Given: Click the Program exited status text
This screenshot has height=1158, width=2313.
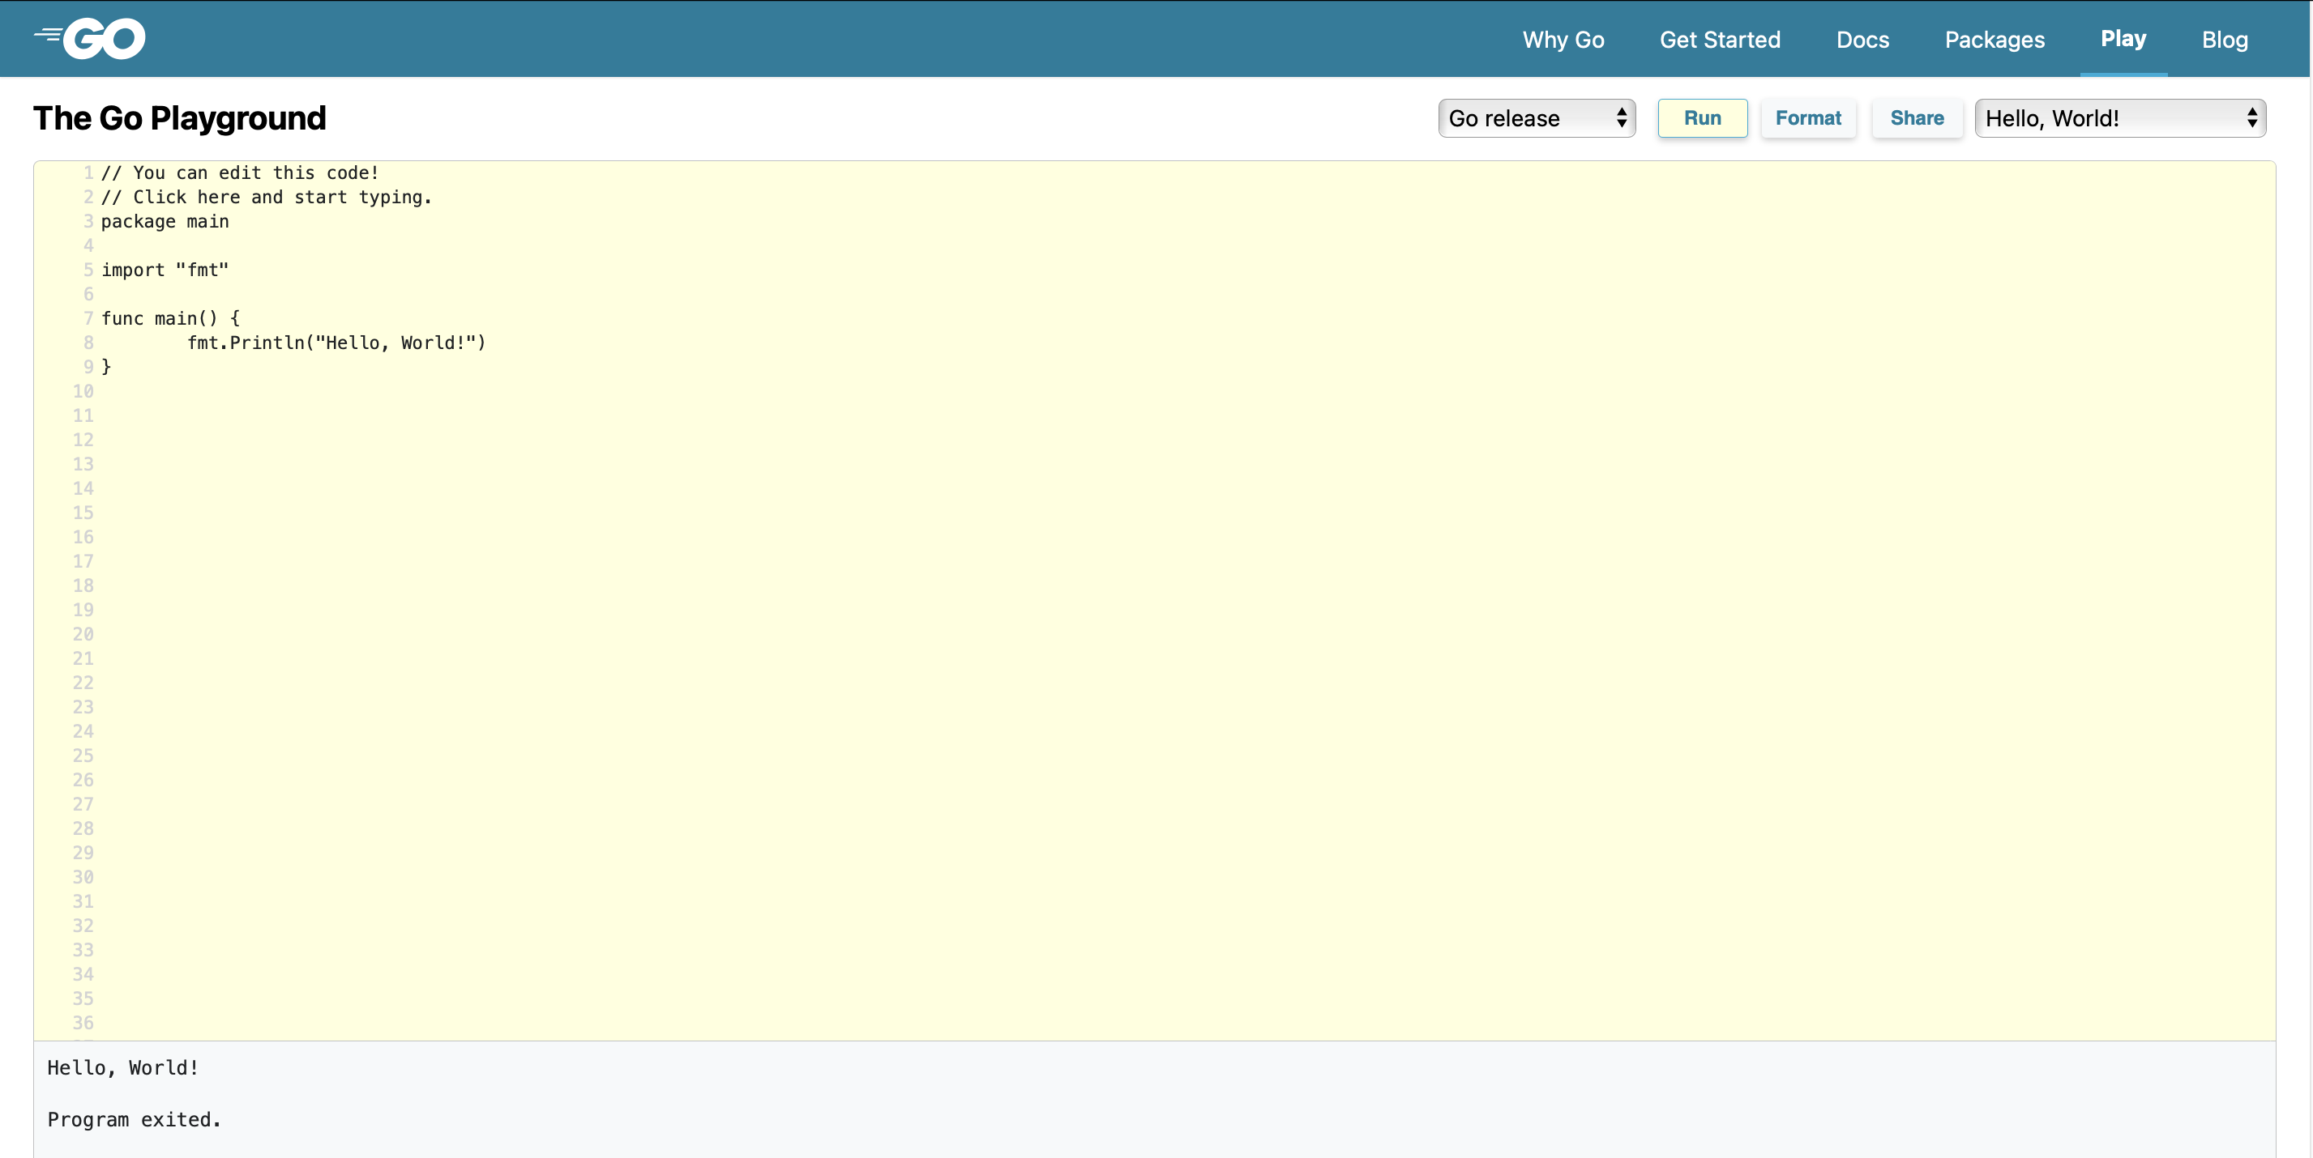Looking at the screenshot, I should point(134,1119).
